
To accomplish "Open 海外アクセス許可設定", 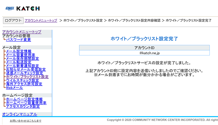I will coord(24,84).
